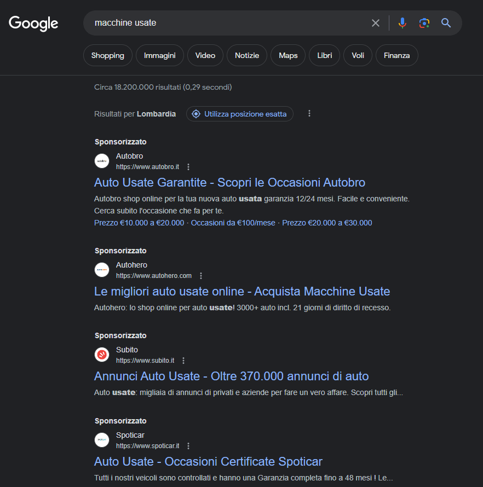The height and width of the screenshot is (487, 483).
Task: Open Auto Usate Garantite Autobro link
Action: (x=229, y=182)
